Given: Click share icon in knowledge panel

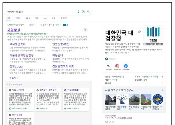Looking at the screenshot, I should (x=139, y=32).
